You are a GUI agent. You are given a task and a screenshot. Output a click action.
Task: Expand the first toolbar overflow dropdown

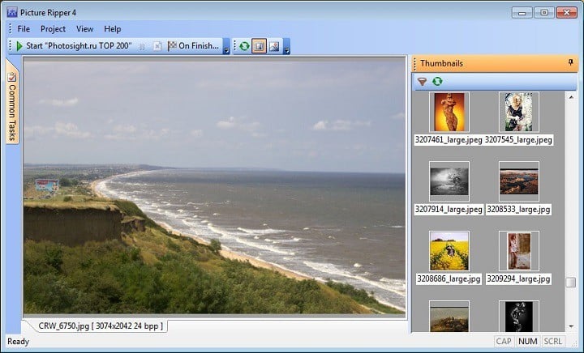point(226,46)
